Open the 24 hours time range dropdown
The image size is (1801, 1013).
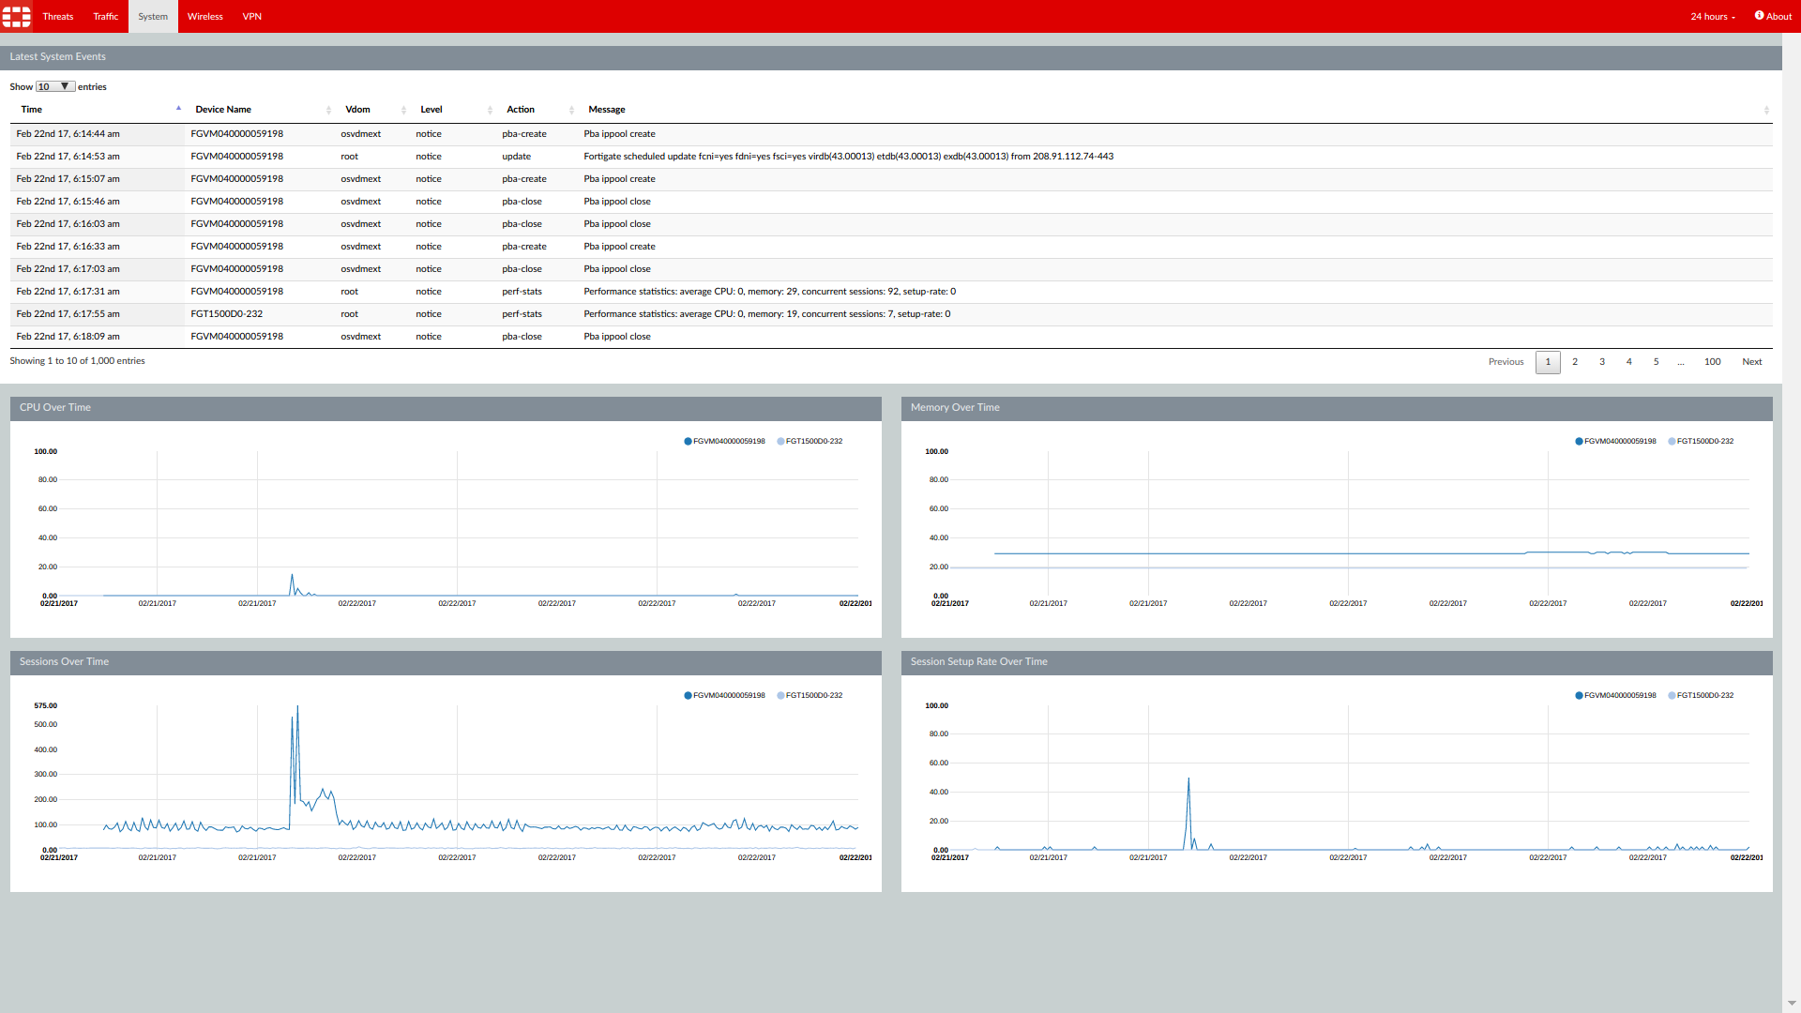pyautogui.click(x=1713, y=16)
